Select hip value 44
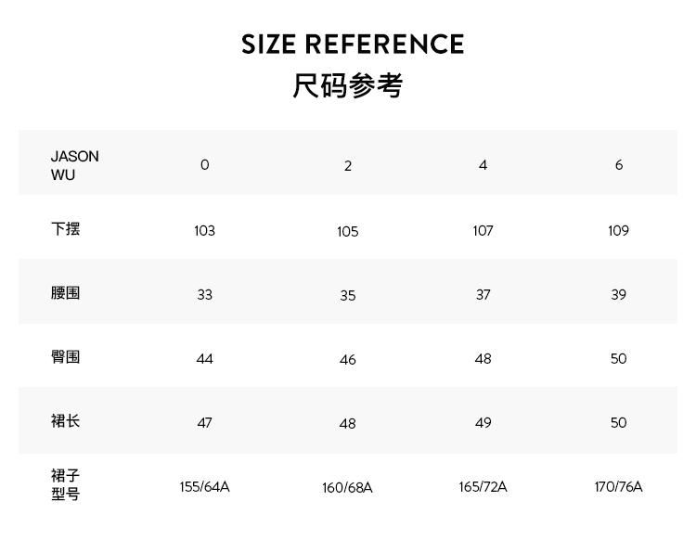Viewport: 696px width, 540px height. [x=205, y=358]
